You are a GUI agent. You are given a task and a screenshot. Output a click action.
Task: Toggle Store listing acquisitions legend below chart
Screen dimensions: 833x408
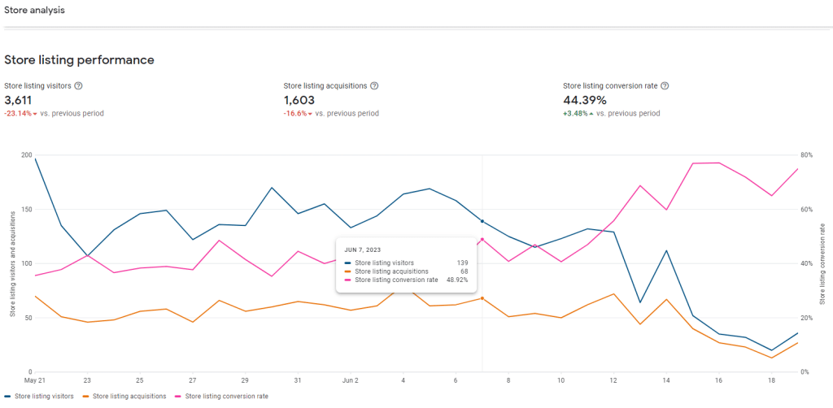[x=124, y=397]
